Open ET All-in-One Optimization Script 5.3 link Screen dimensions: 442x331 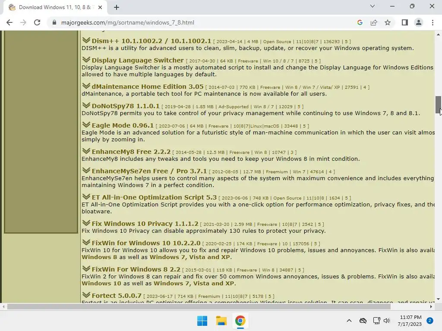tap(154, 197)
